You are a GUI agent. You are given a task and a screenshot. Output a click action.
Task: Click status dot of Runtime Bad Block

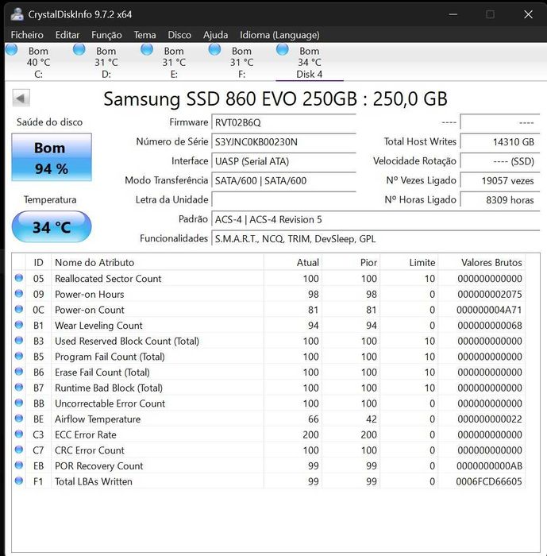tap(19, 388)
